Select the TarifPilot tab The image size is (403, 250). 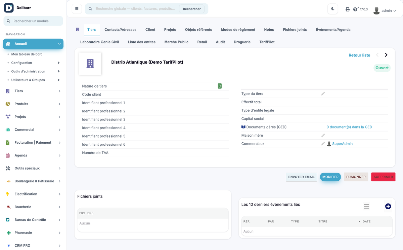267,42
